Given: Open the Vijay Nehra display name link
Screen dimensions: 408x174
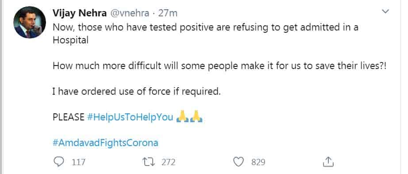Looking at the screenshot, I should click(80, 13).
